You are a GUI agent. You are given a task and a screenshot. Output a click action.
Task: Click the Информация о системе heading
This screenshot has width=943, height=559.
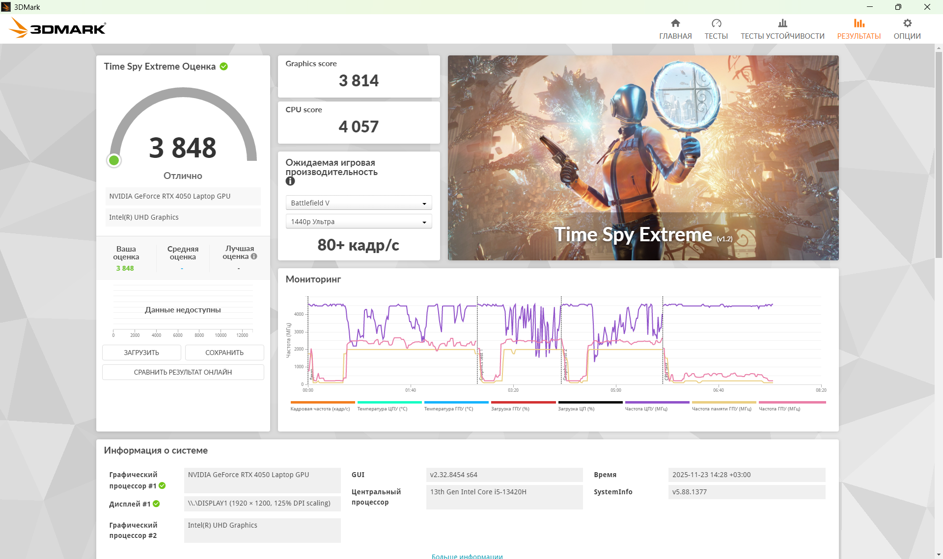(x=156, y=450)
